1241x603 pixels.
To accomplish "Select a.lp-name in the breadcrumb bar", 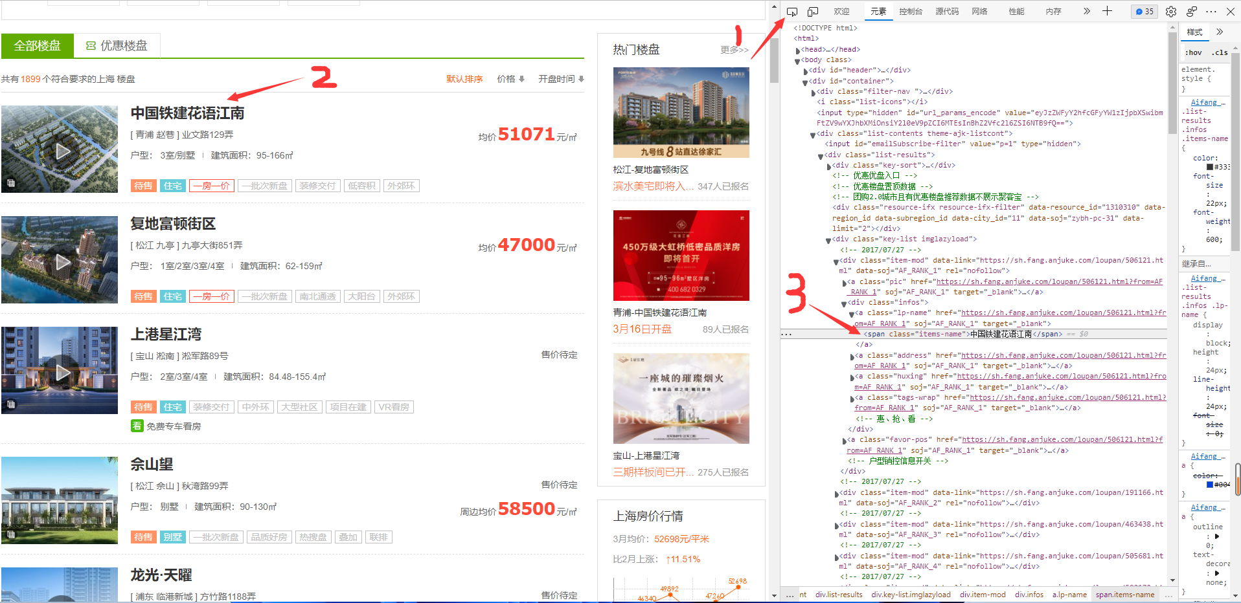I will point(1069,595).
